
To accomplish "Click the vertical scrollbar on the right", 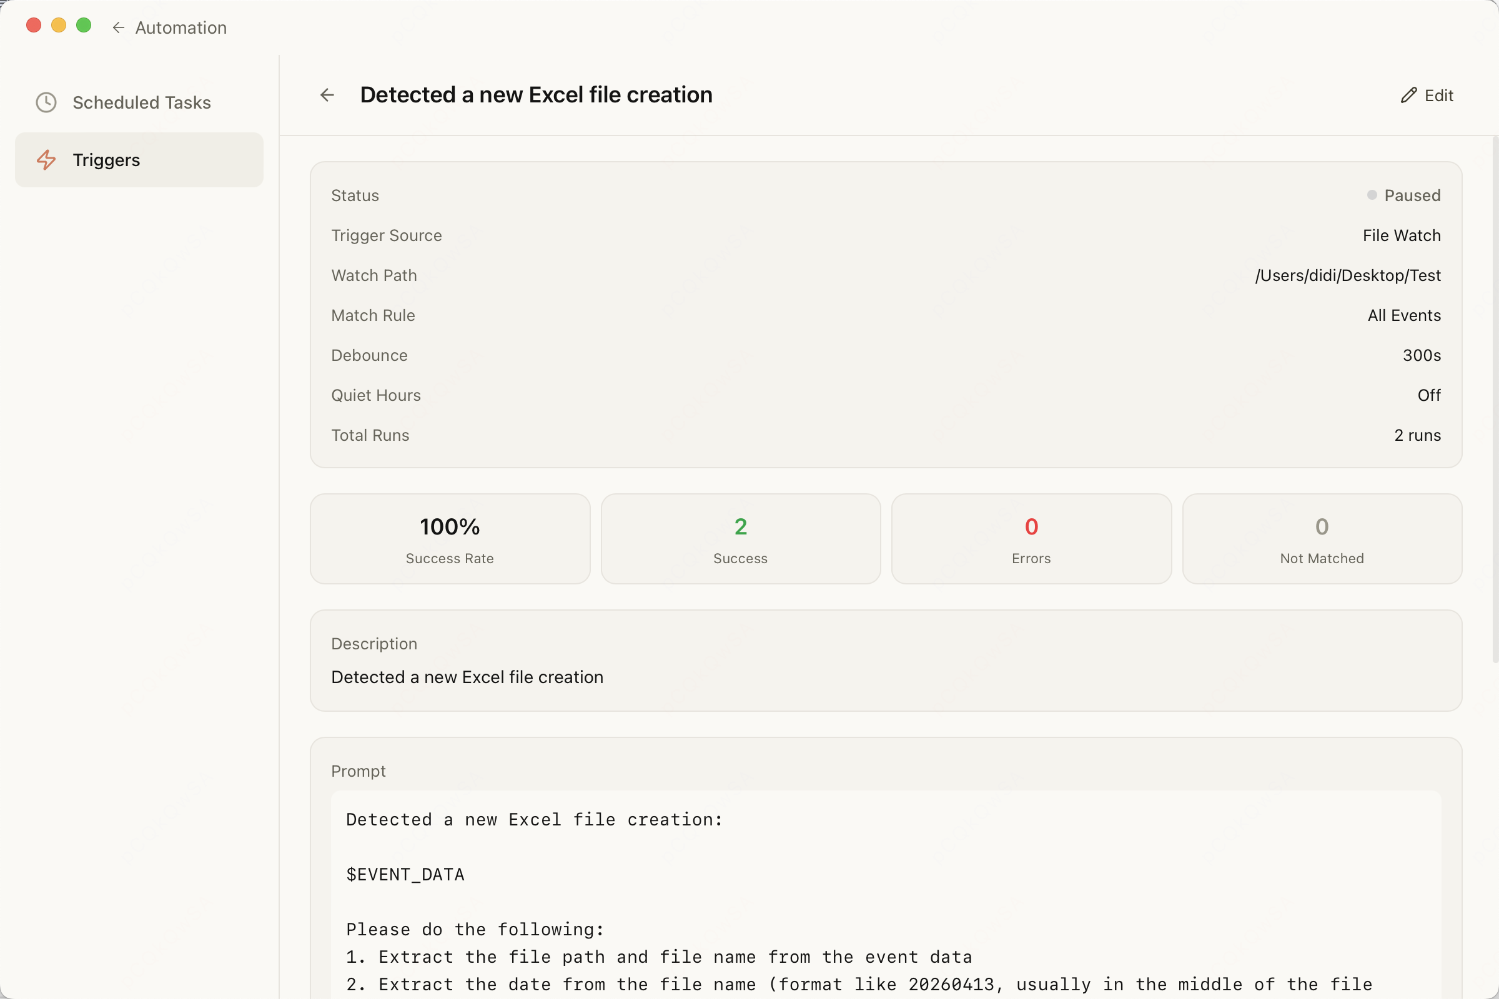I will click(1495, 400).
